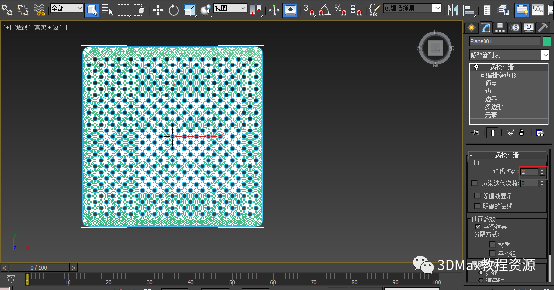Enable 等值线显示 checkbox

coord(477,195)
